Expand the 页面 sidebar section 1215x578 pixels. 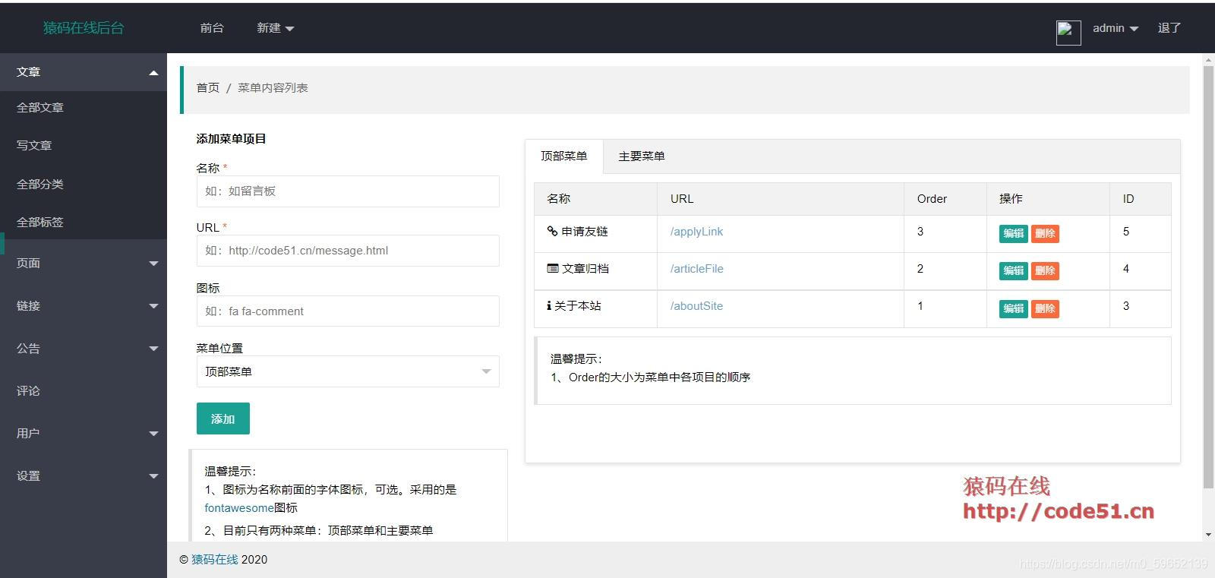pos(84,263)
